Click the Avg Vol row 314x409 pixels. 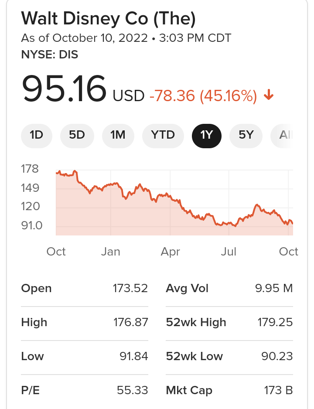(x=229, y=288)
